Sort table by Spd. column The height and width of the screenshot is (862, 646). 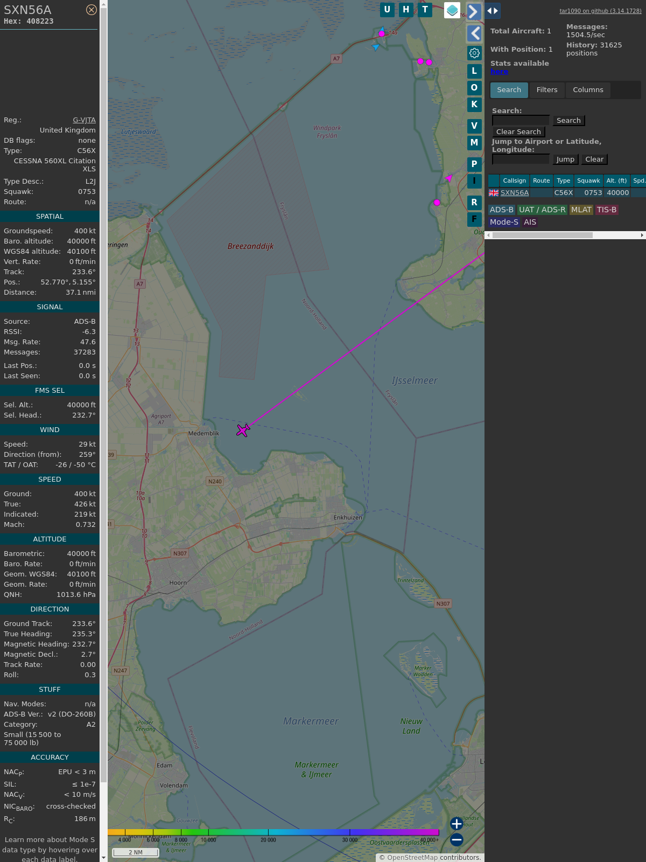(638, 181)
